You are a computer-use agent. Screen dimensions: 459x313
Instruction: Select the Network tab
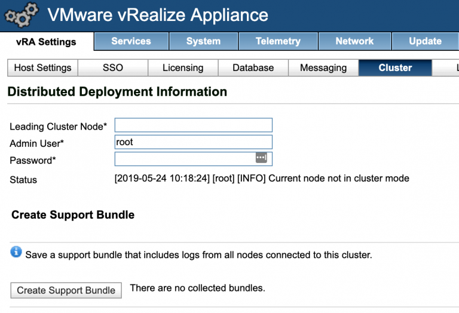(354, 41)
